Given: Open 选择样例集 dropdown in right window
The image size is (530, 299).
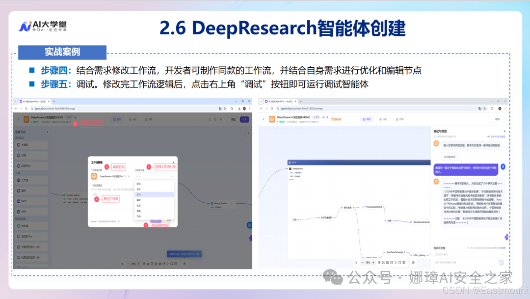Looking at the screenshot, I should (x=469, y=254).
